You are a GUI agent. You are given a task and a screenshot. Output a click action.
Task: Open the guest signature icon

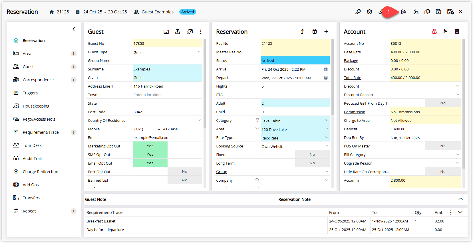click(x=416, y=12)
